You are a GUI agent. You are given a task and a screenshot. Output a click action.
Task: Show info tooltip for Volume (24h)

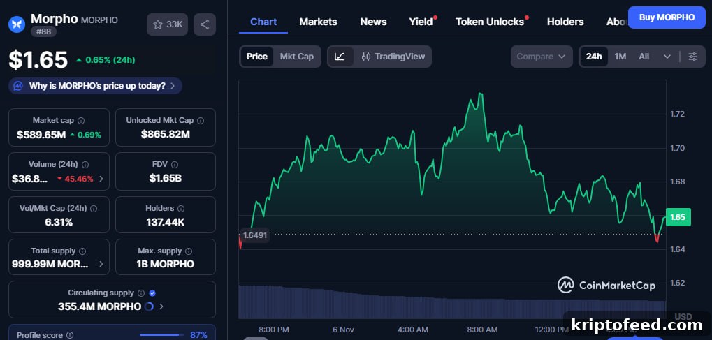click(85, 165)
